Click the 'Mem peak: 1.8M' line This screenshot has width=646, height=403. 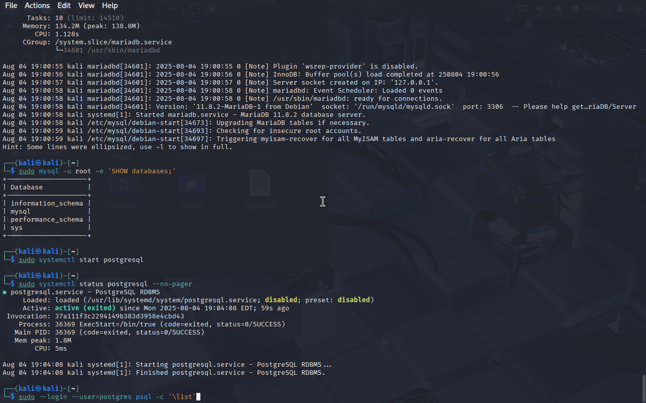click(43, 341)
